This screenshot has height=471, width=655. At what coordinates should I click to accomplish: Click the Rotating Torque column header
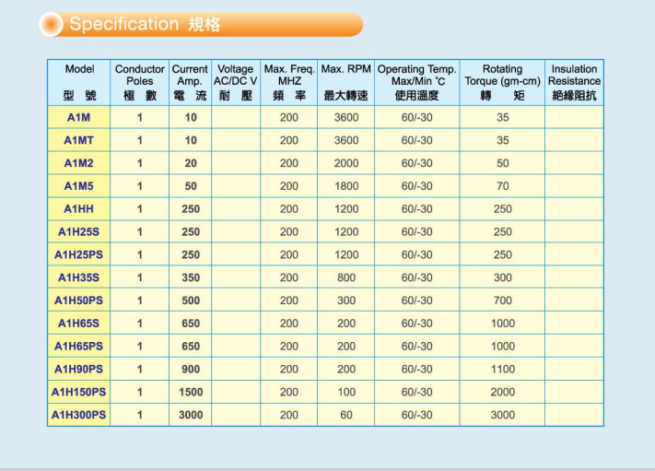point(502,82)
